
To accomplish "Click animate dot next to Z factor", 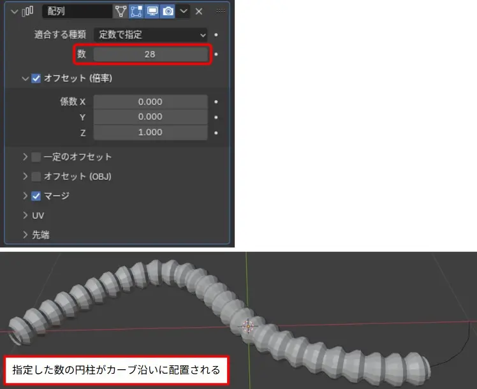I will coord(216,133).
